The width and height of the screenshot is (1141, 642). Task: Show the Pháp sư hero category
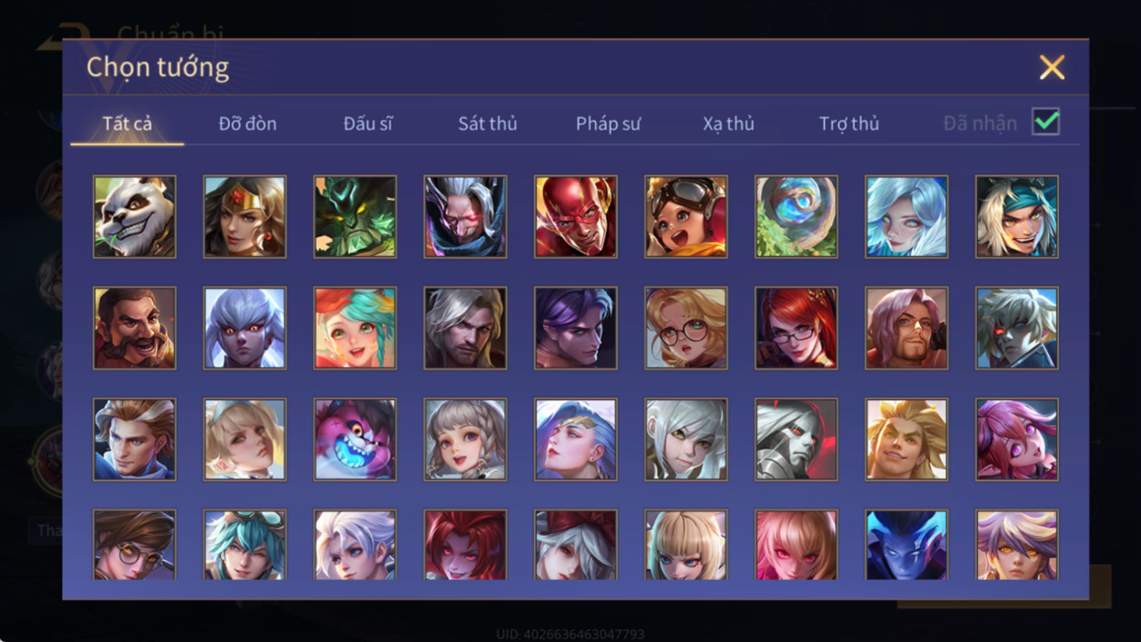[x=608, y=124]
